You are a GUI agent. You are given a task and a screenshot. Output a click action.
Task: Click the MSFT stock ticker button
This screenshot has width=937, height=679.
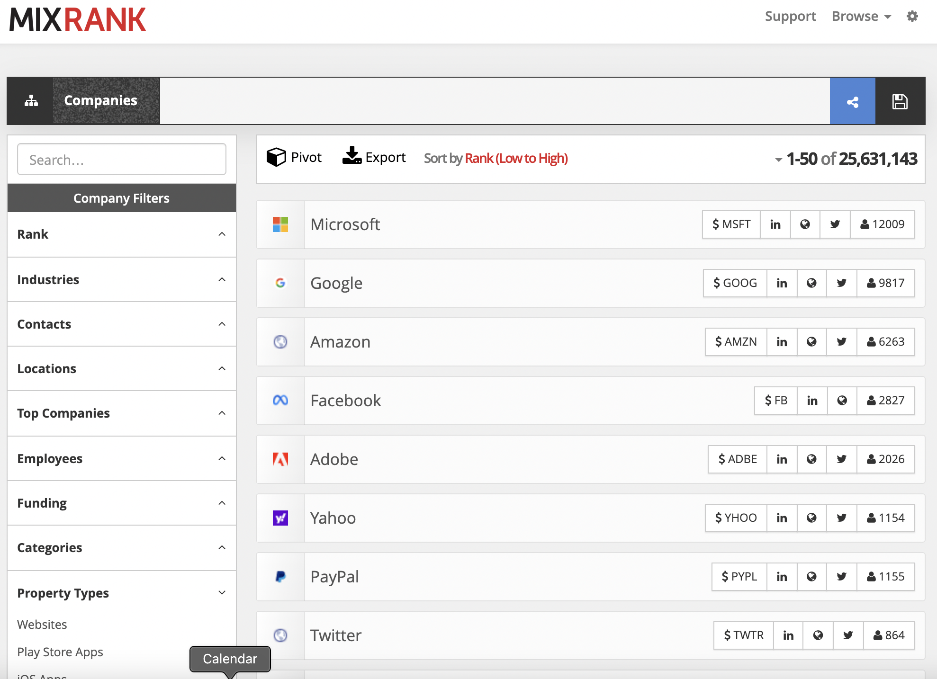coord(731,224)
